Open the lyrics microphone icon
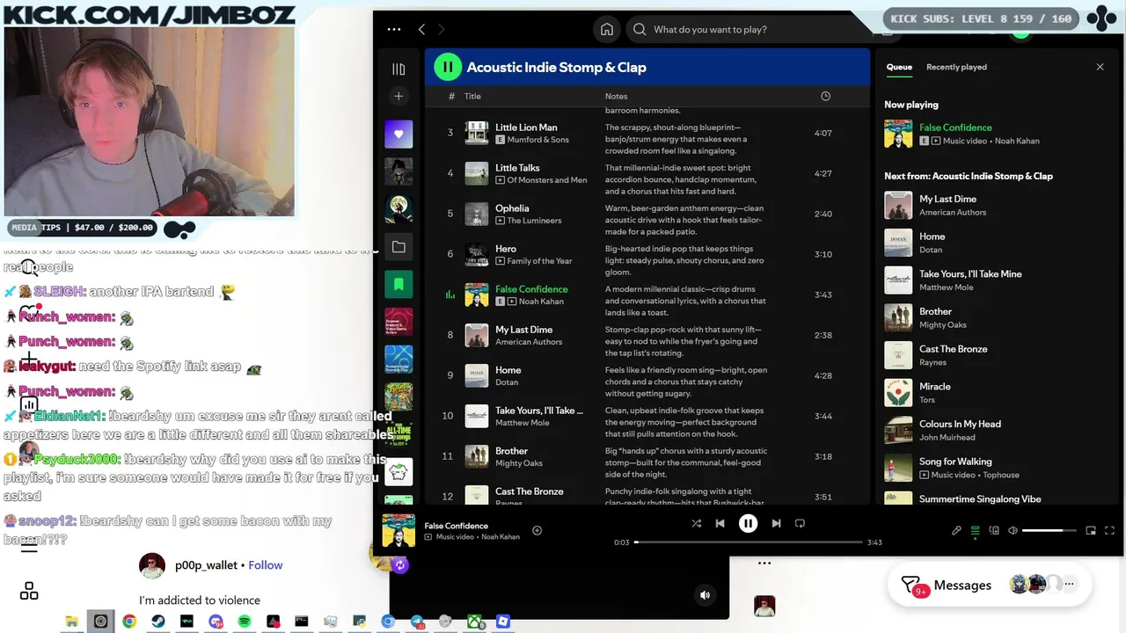 (956, 530)
